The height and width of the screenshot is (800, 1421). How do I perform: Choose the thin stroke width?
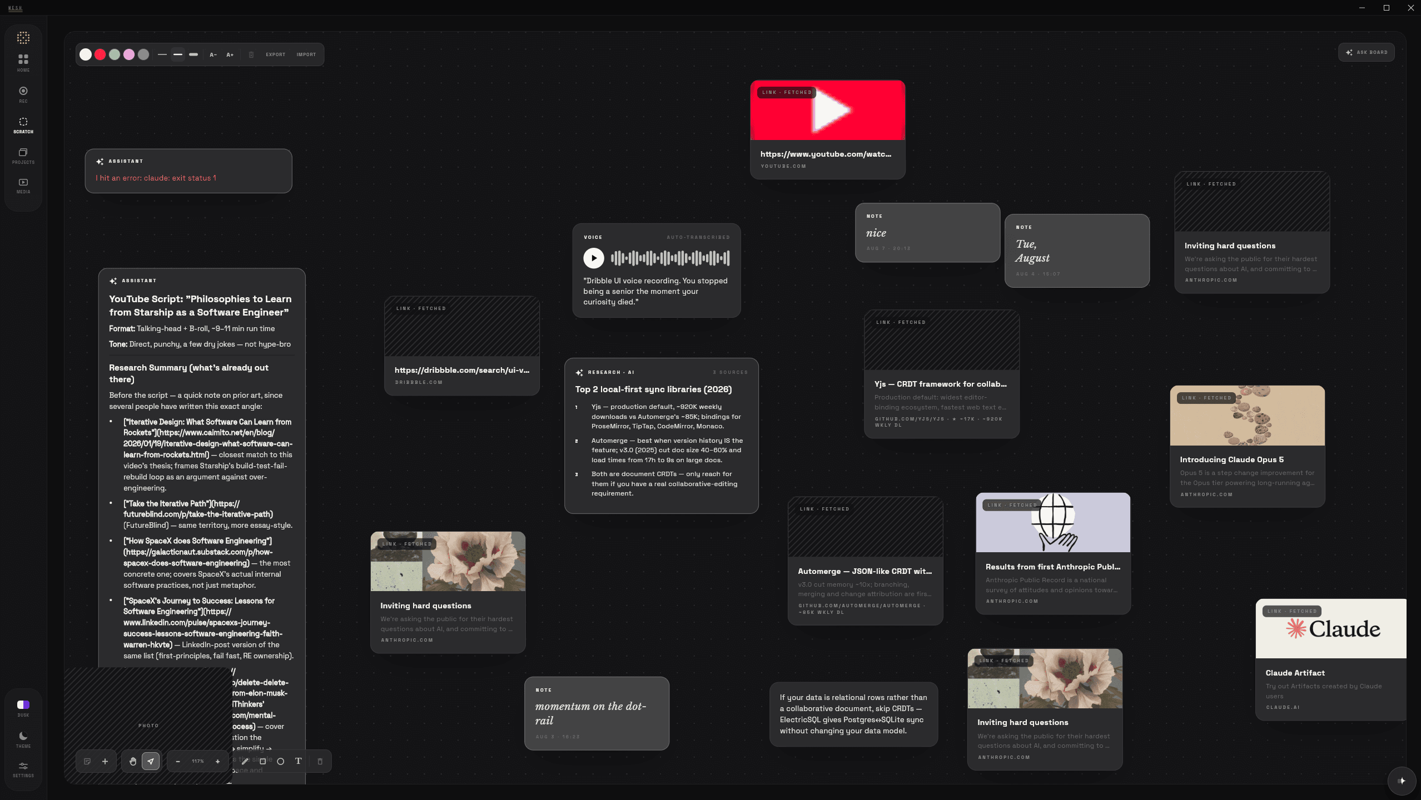pyautogui.click(x=162, y=54)
